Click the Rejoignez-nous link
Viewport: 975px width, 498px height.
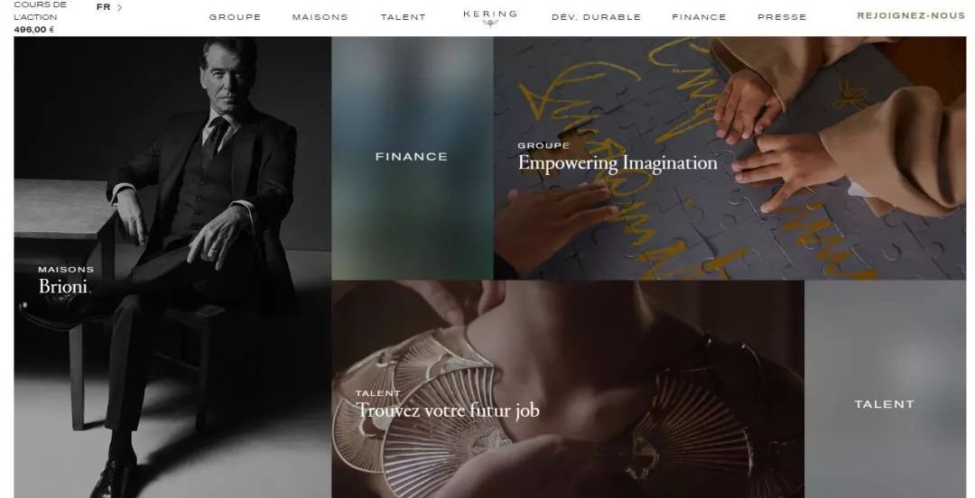click(x=911, y=15)
